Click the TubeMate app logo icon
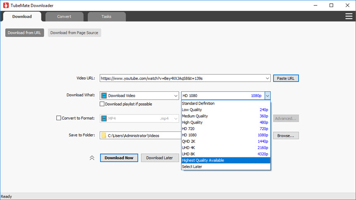356x200 pixels. pos(5,5)
